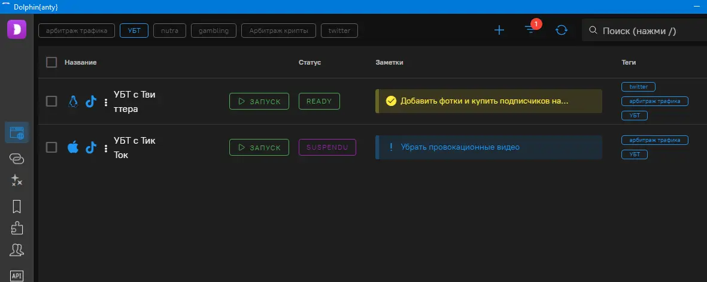Image resolution: width=707 pixels, height=282 pixels.
Task: Add new profile with plus icon
Action: pos(499,30)
